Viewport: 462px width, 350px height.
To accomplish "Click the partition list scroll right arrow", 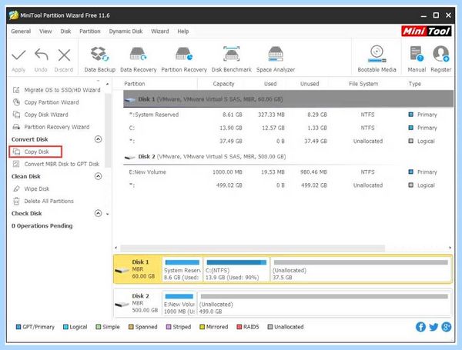I will click(x=450, y=248).
